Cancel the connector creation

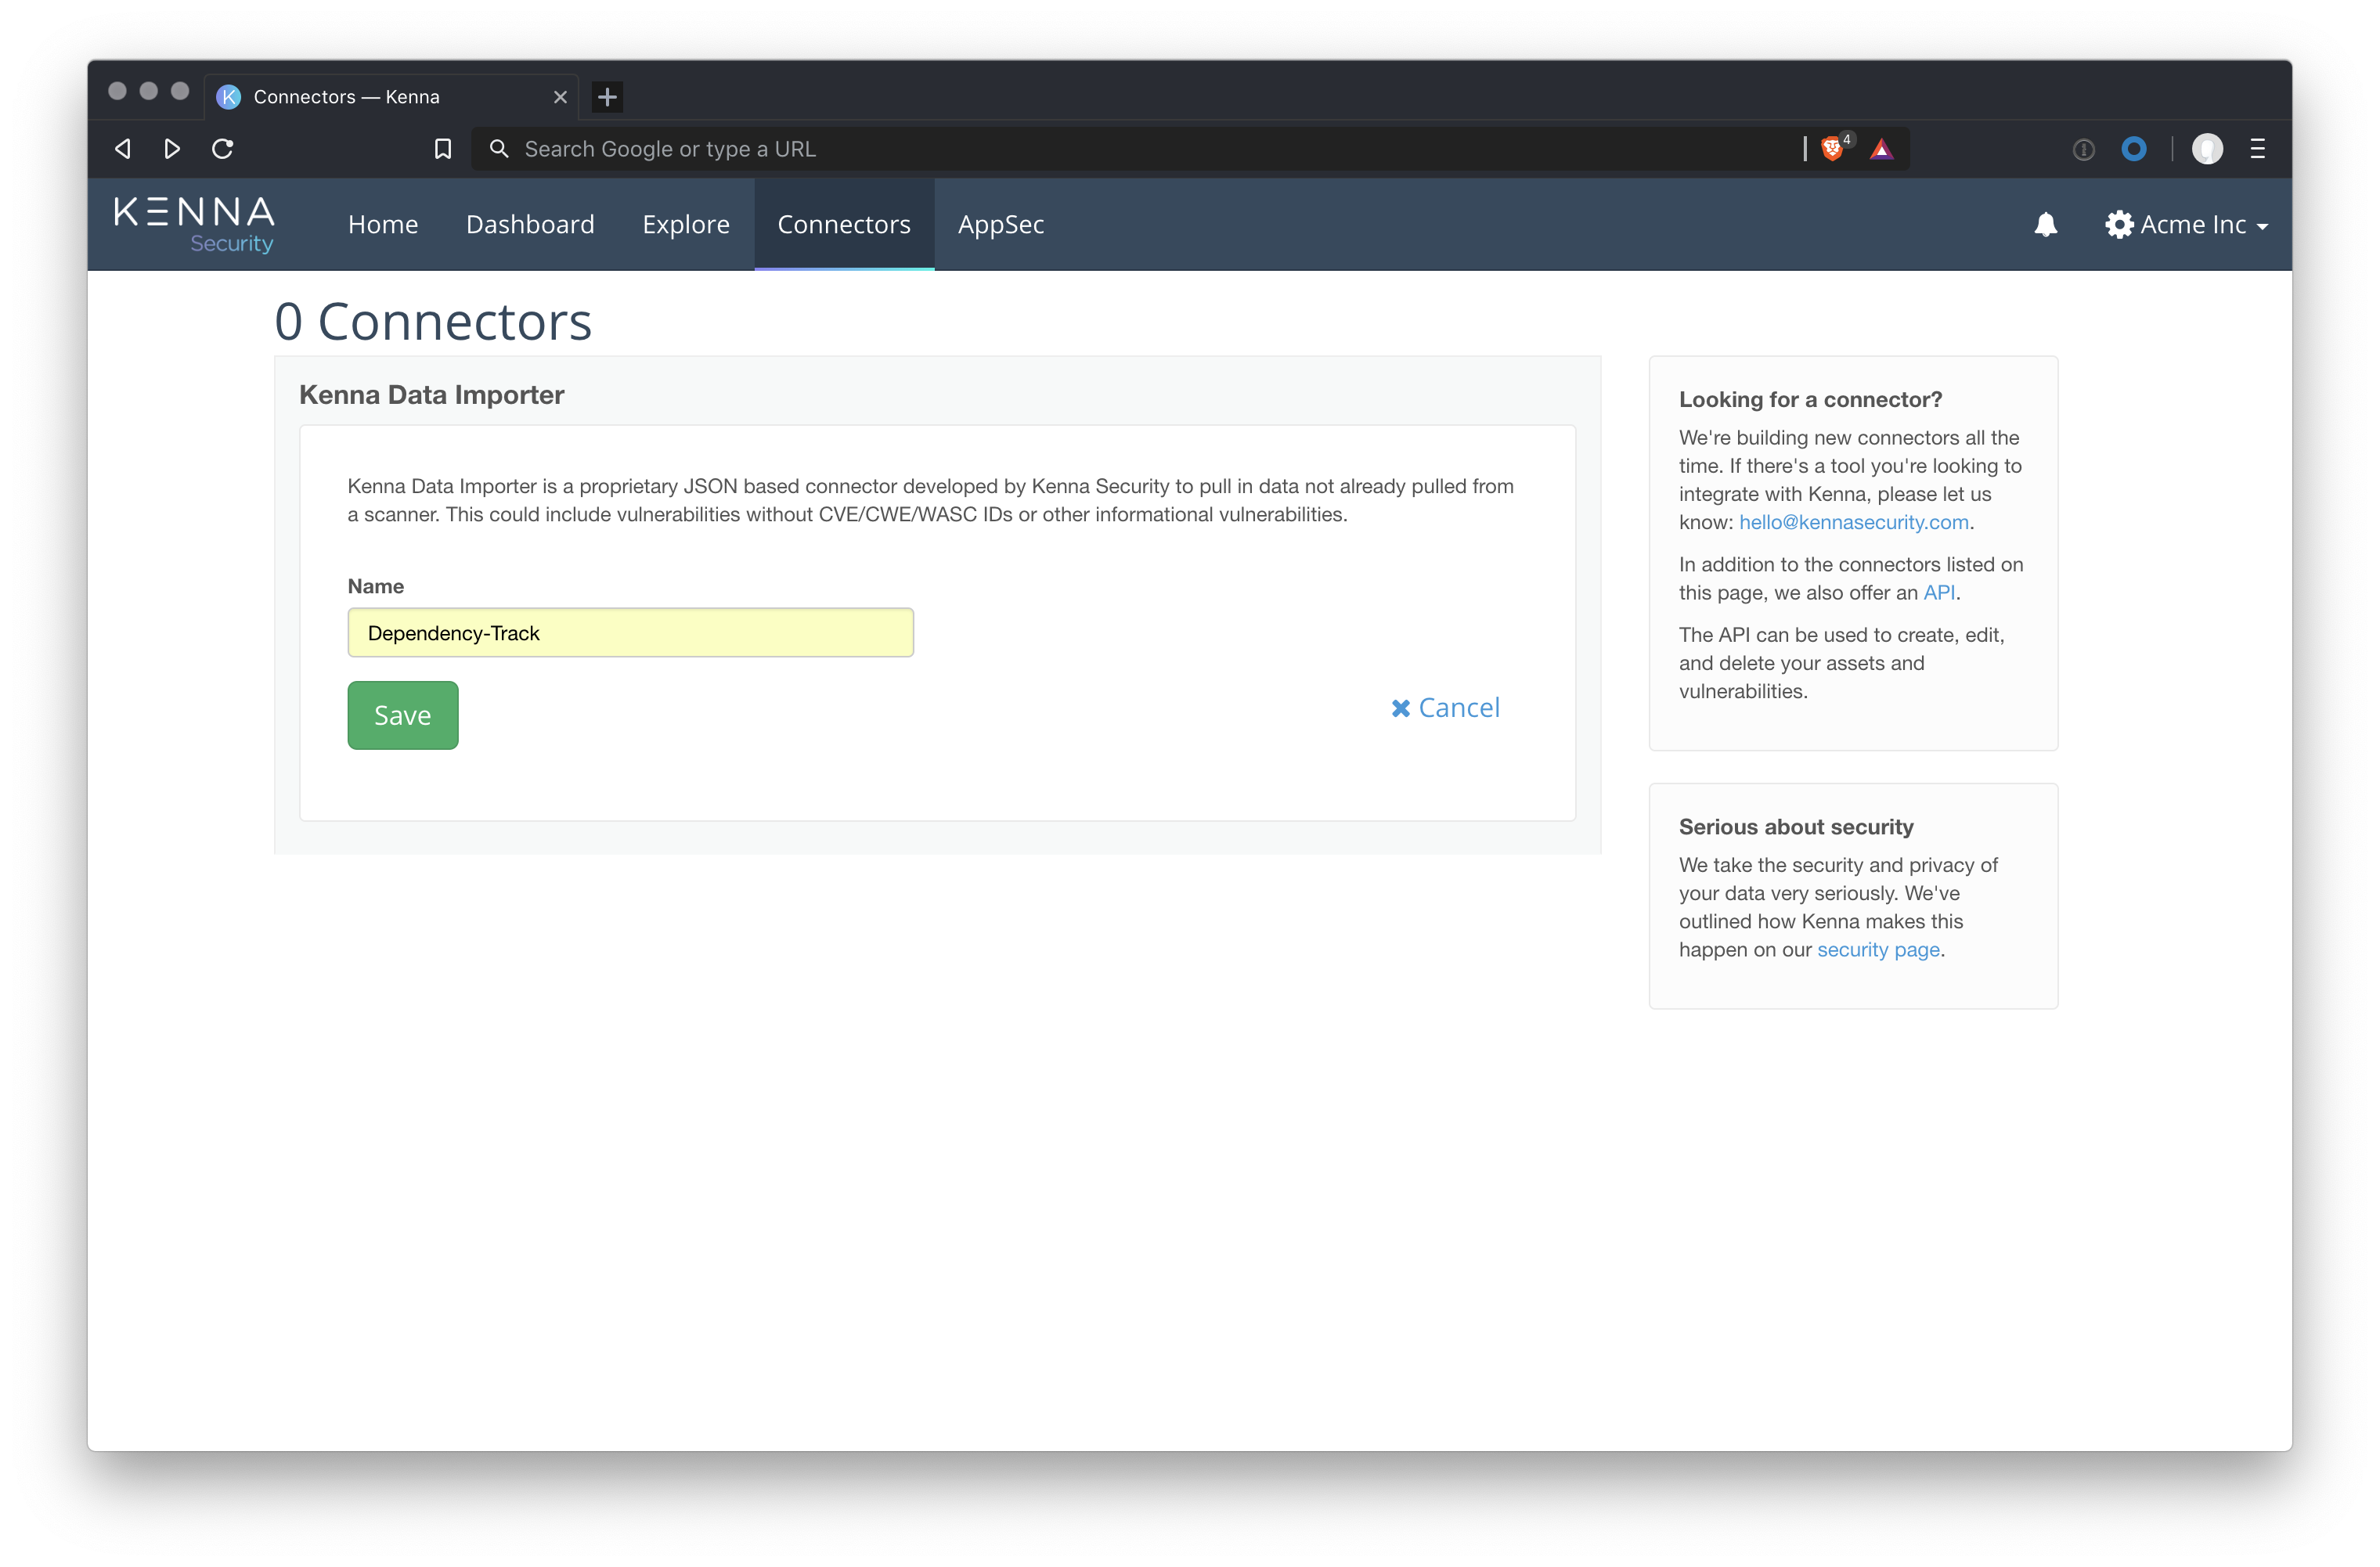point(1446,708)
